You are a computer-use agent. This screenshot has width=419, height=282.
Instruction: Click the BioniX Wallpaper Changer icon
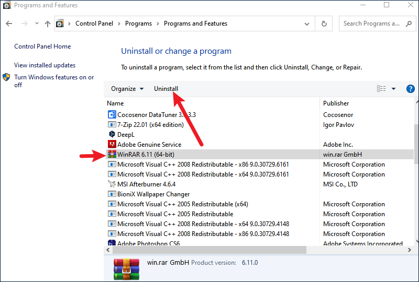coord(112,194)
